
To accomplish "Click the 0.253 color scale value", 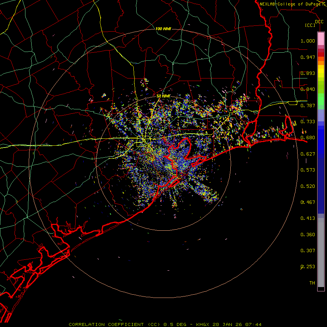I will click(x=308, y=267).
